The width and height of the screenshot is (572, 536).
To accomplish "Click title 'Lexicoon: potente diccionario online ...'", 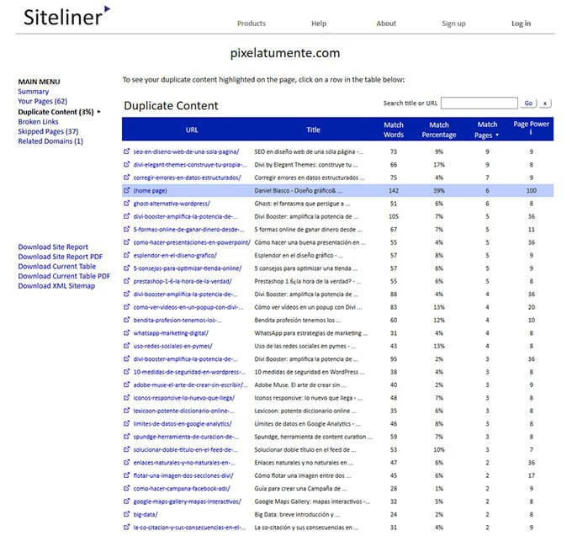I will pos(305,411).
